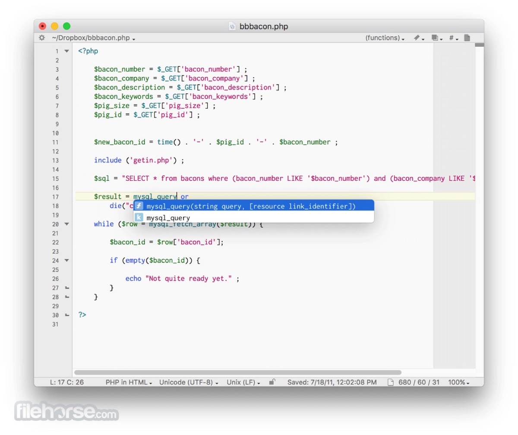Click the gear settings icon in the editor toolbar

click(41, 38)
